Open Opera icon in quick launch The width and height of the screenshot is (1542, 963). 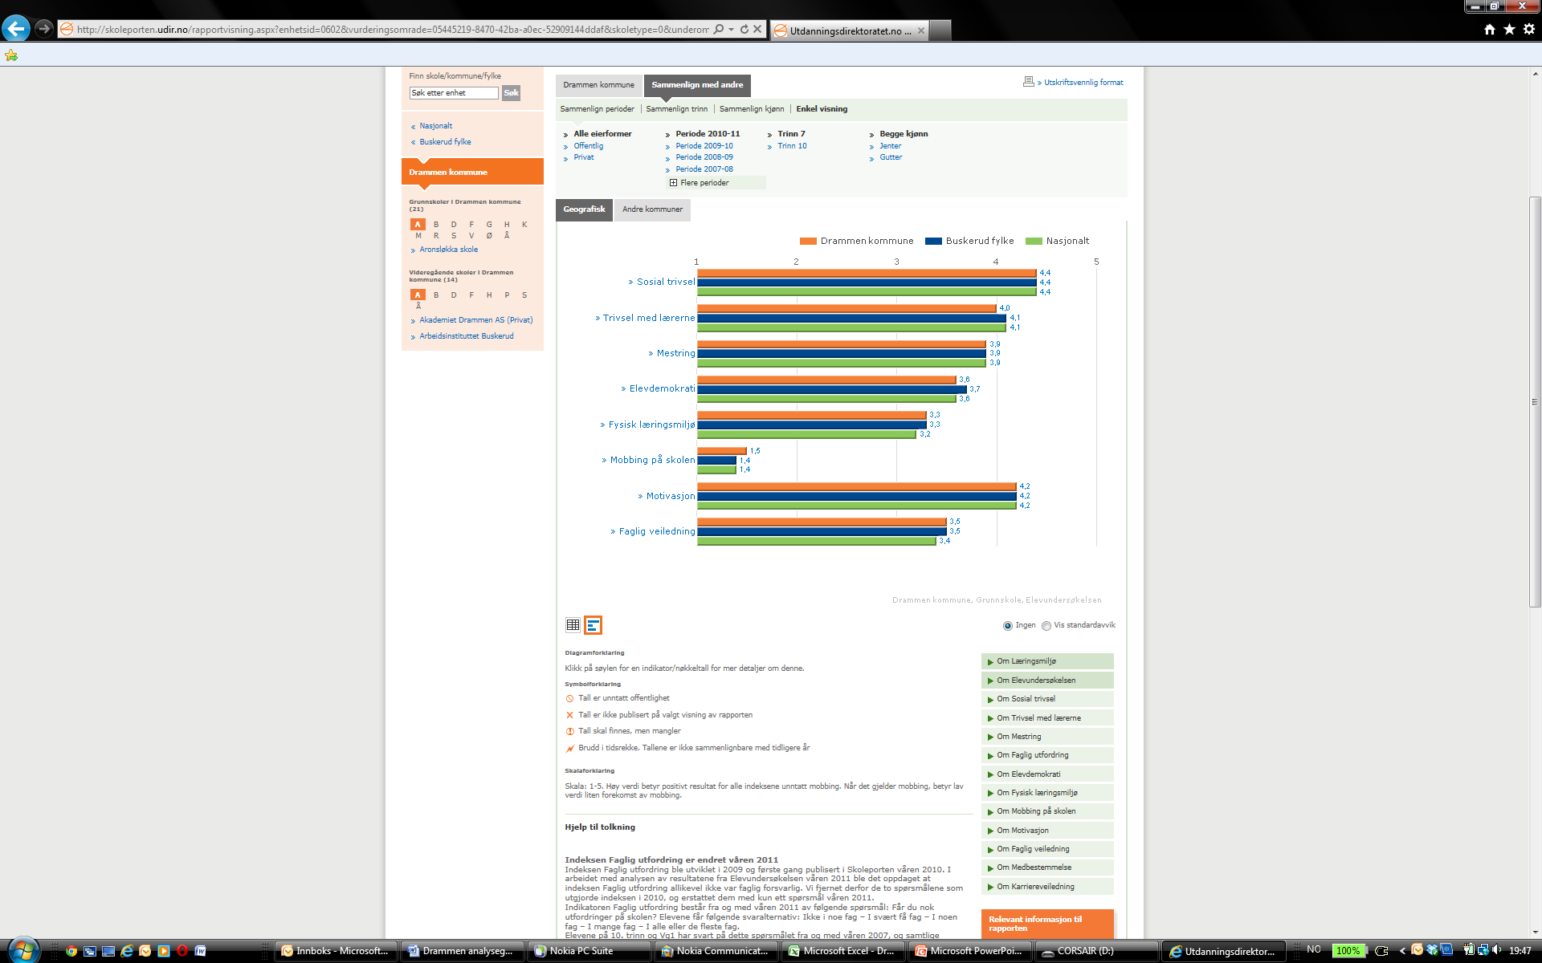(182, 951)
